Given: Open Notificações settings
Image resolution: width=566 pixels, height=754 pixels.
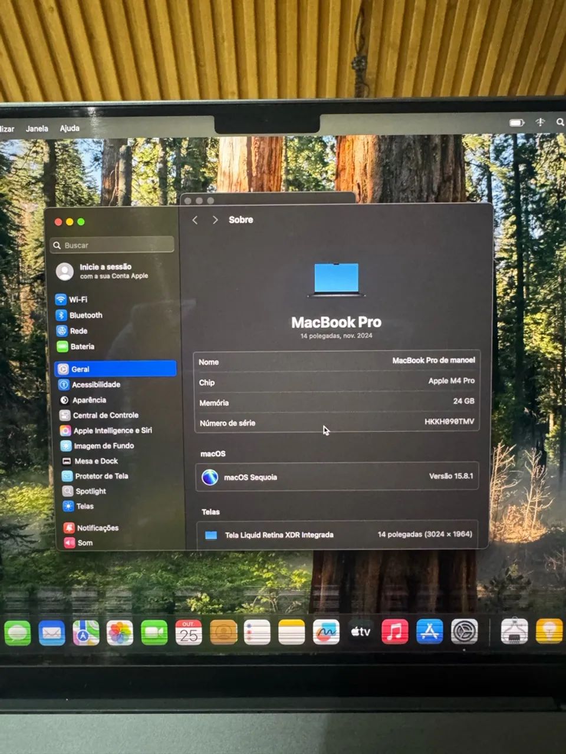Looking at the screenshot, I should pos(91,528).
